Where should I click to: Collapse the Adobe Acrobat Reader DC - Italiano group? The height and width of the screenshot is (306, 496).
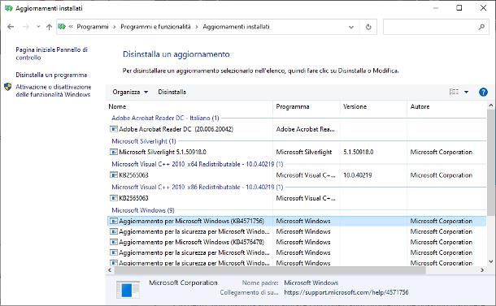[x=165, y=118]
